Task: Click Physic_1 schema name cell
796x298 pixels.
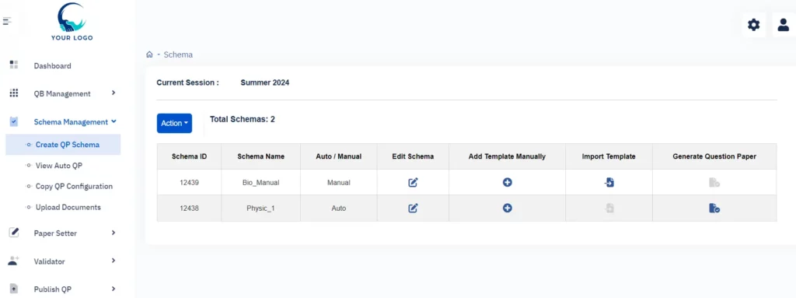Action: click(261, 208)
